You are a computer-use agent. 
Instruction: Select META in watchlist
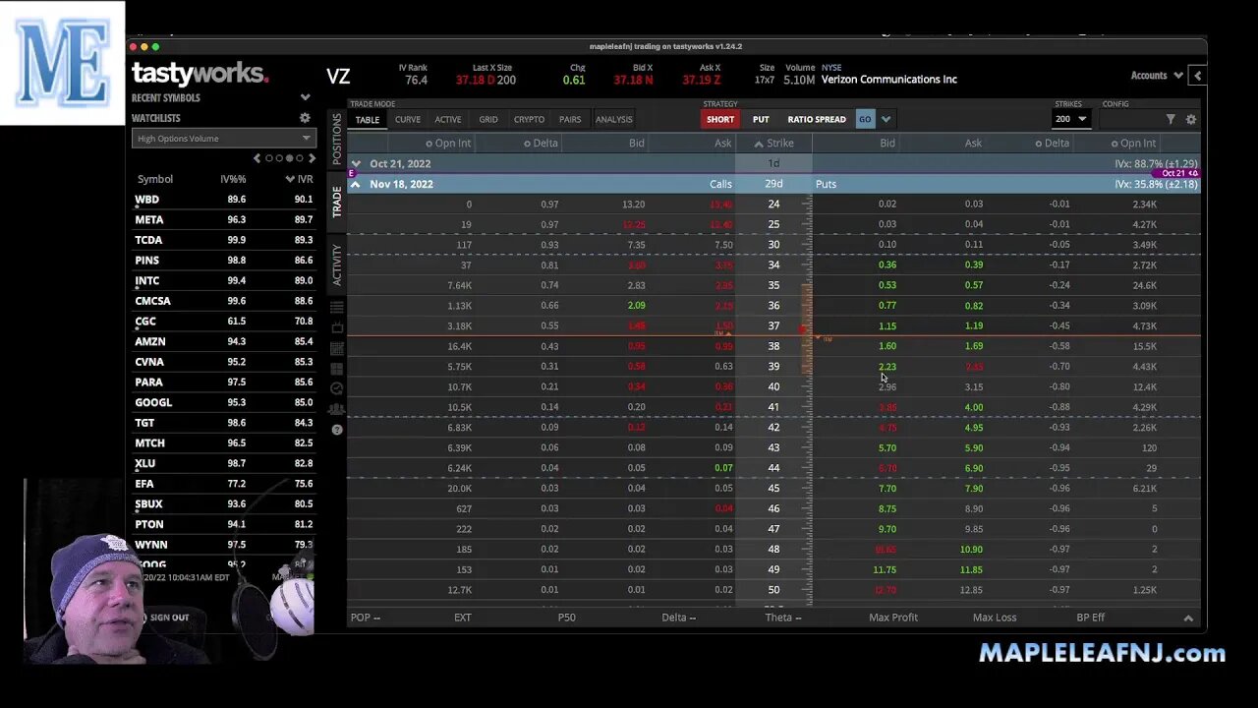point(149,220)
